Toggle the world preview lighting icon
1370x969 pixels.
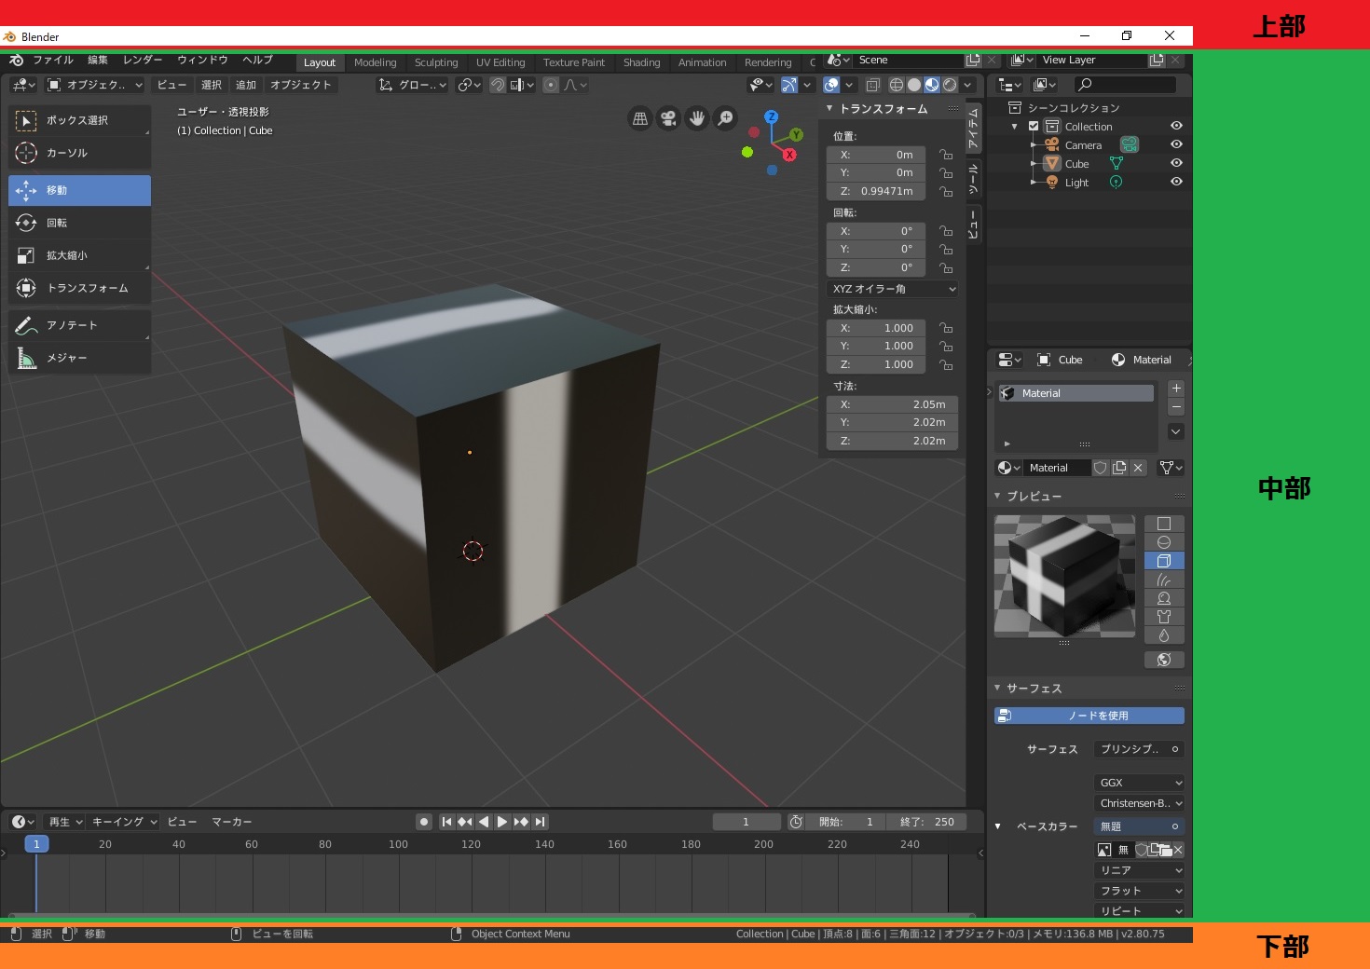[x=1164, y=660]
